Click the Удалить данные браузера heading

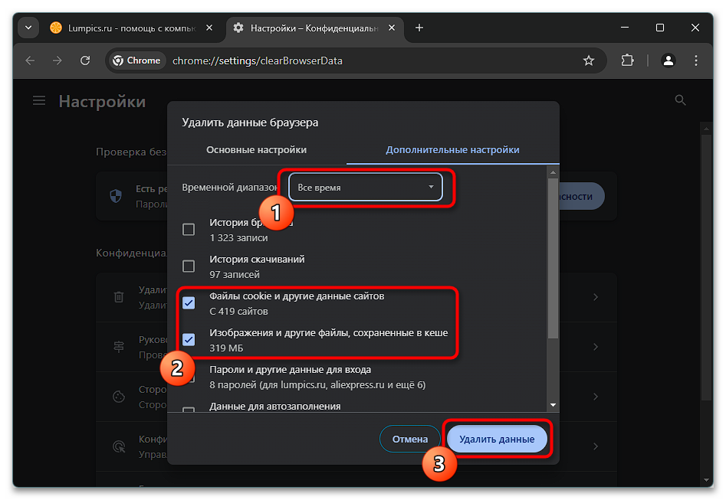point(250,123)
